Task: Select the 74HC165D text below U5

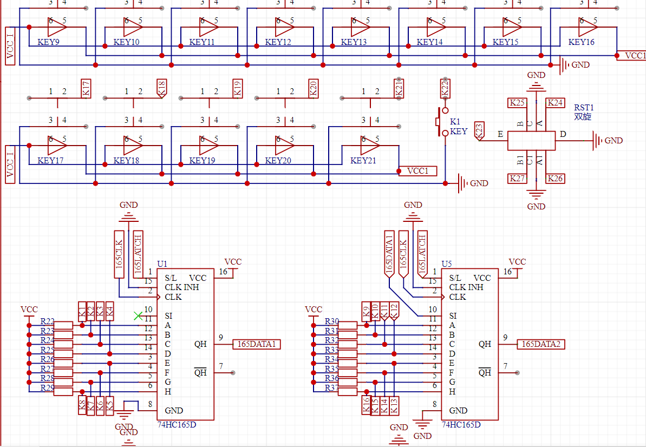Action: tap(461, 424)
